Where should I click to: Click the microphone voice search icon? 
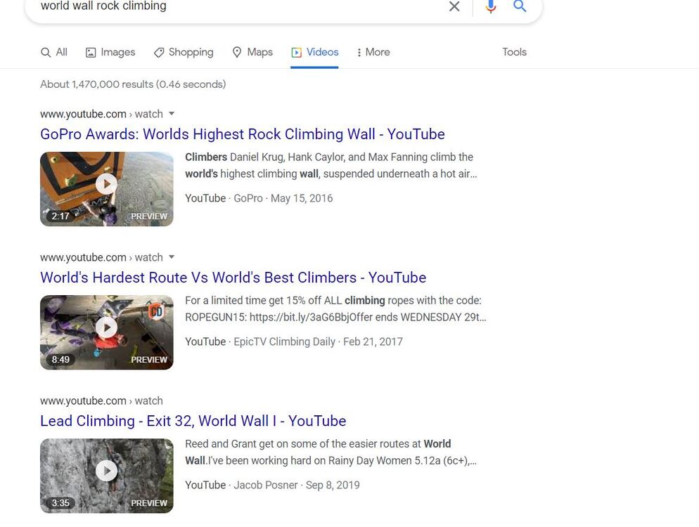pyautogui.click(x=491, y=6)
